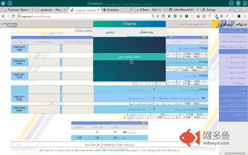This screenshot has width=248, height=155.
Task: Close the Settings tab
Action: [230, 10]
